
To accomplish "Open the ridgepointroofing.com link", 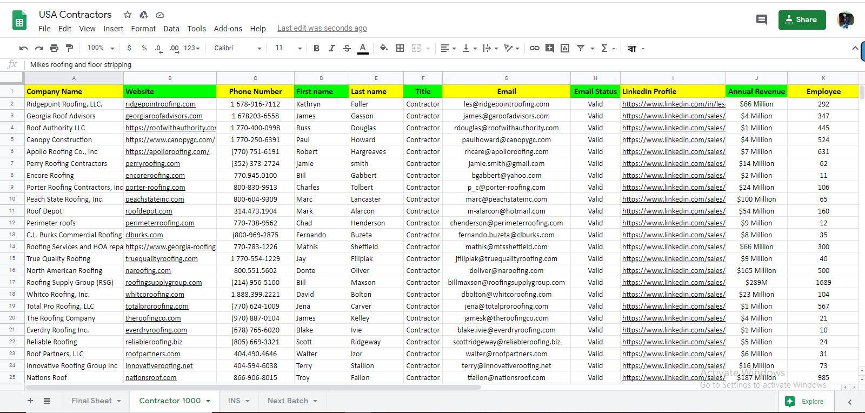I will tap(161, 104).
